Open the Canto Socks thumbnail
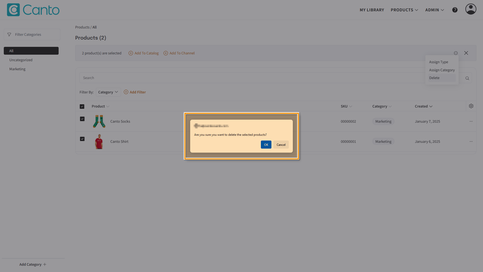The width and height of the screenshot is (483, 272). (x=99, y=121)
